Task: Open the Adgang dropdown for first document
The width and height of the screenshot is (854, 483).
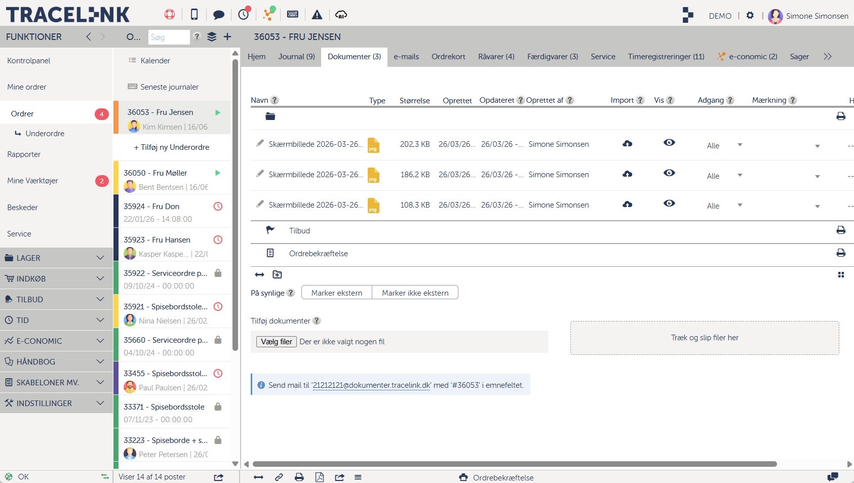Action: (724, 145)
